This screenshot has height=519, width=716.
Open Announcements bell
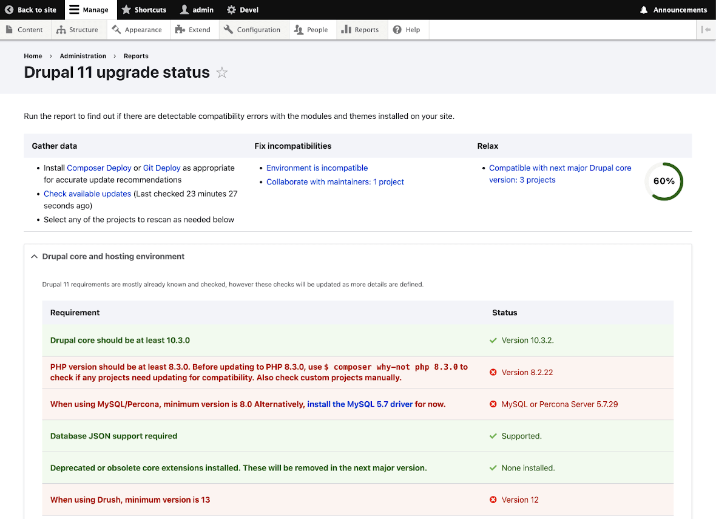[x=674, y=10]
